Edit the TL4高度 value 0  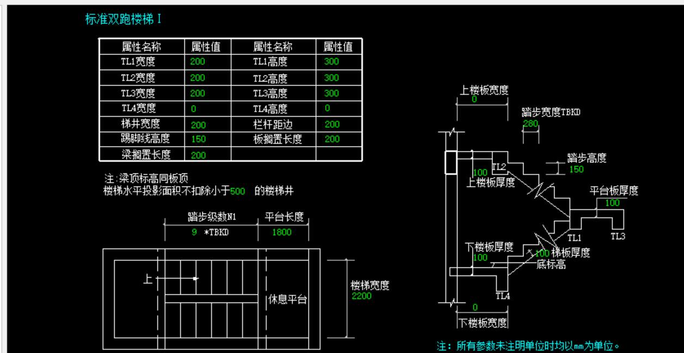point(328,108)
